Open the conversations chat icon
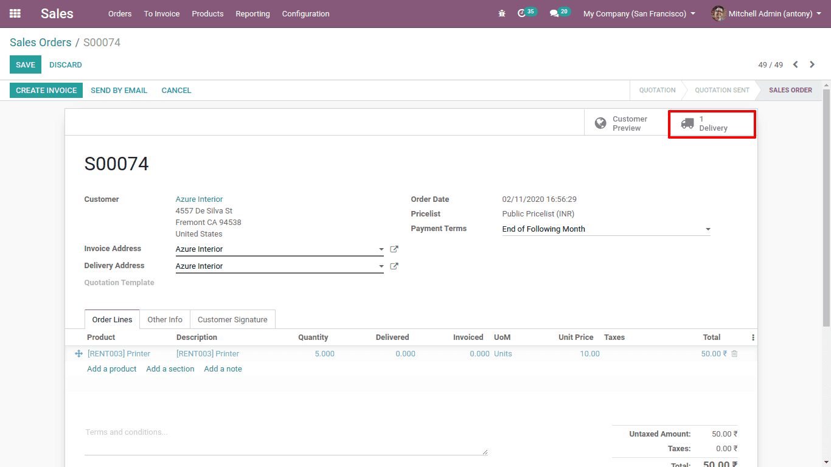Viewport: 831px width, 467px height. 554,13
